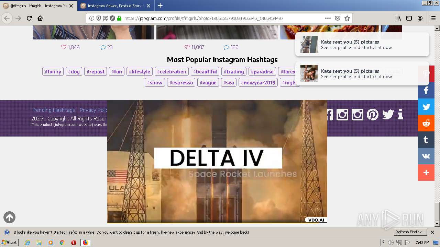Dismiss the Firefox refresh notification bar
The height and width of the screenshot is (247, 440).
click(x=432, y=232)
